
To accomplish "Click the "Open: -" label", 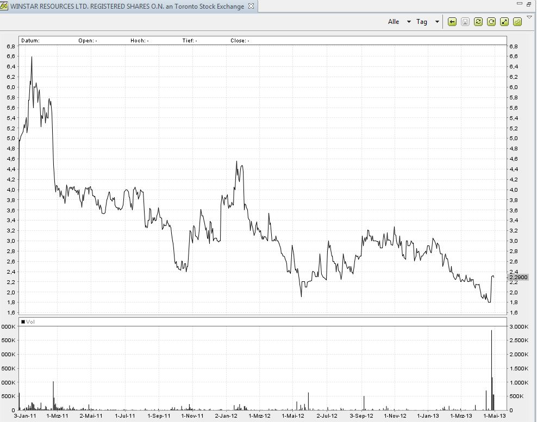I will click(90, 40).
